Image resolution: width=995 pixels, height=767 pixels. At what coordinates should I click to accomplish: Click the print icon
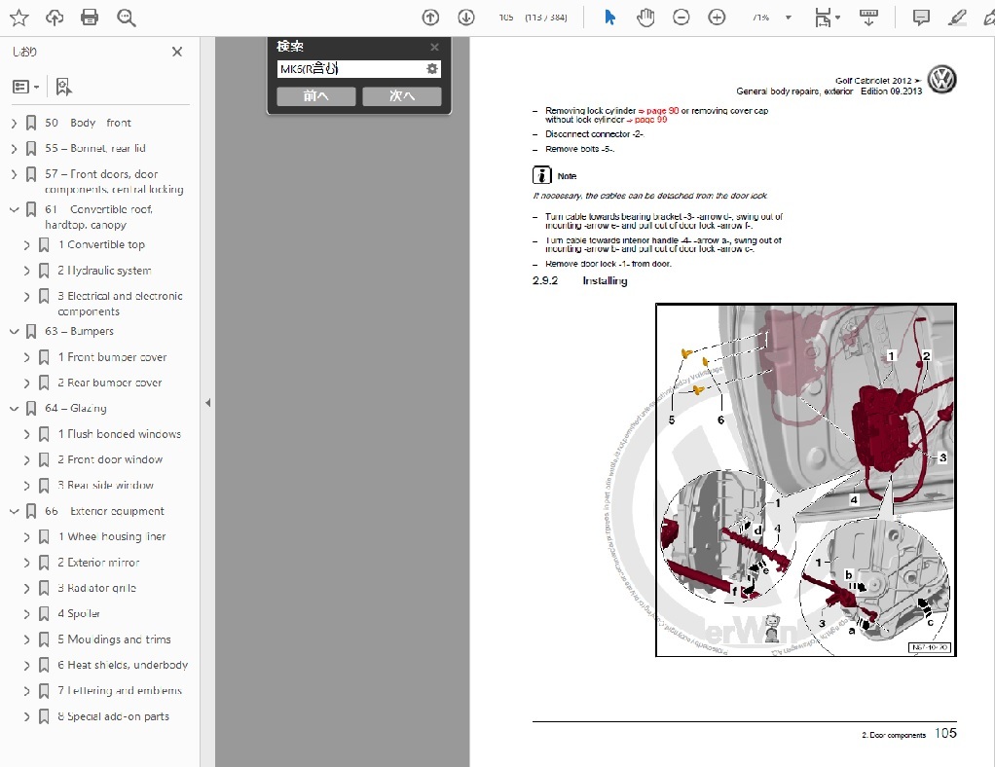[90, 18]
